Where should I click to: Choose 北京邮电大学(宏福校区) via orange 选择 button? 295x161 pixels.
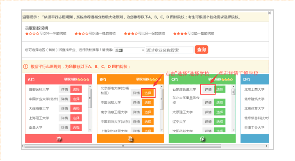click(x=148, y=93)
